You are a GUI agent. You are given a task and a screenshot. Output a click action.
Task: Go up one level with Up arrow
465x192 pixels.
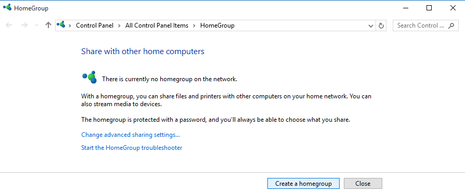pos(48,25)
